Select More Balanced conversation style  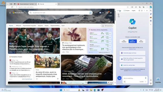133,41
